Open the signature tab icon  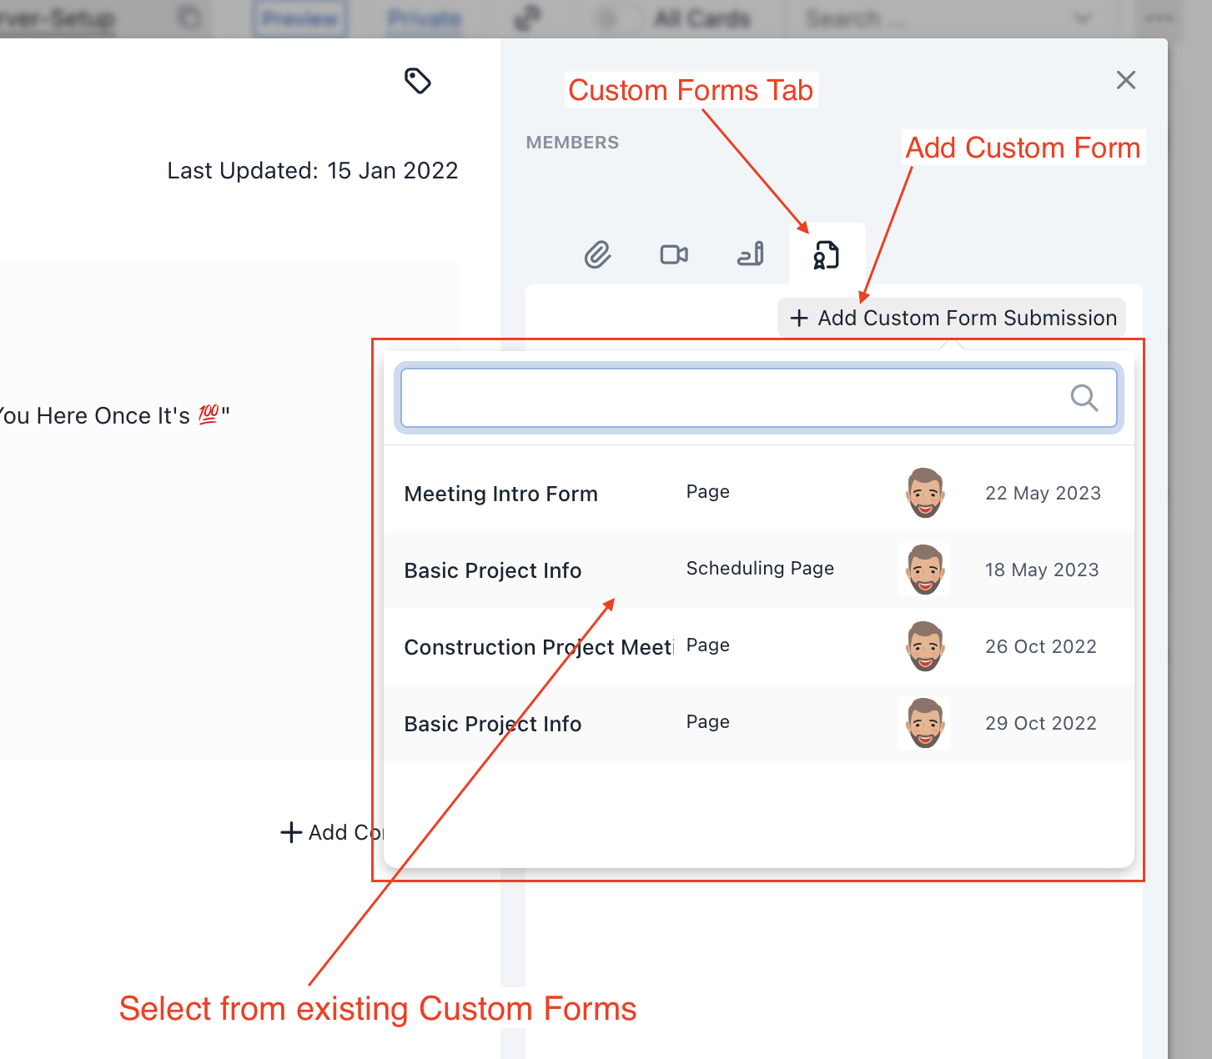751,254
